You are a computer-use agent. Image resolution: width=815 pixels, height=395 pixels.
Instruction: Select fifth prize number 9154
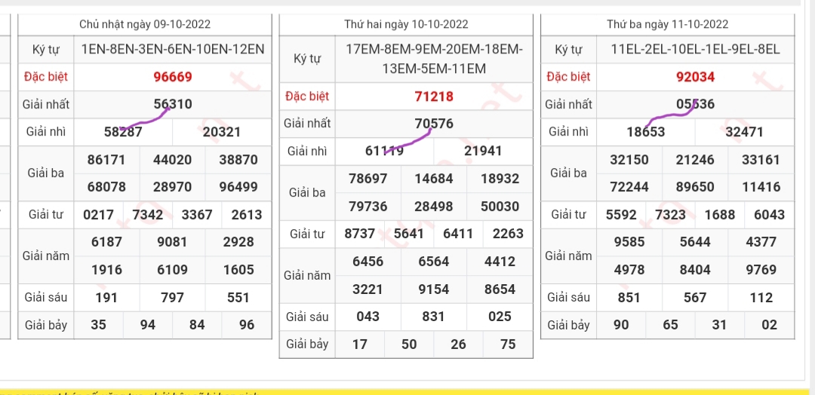click(x=434, y=289)
